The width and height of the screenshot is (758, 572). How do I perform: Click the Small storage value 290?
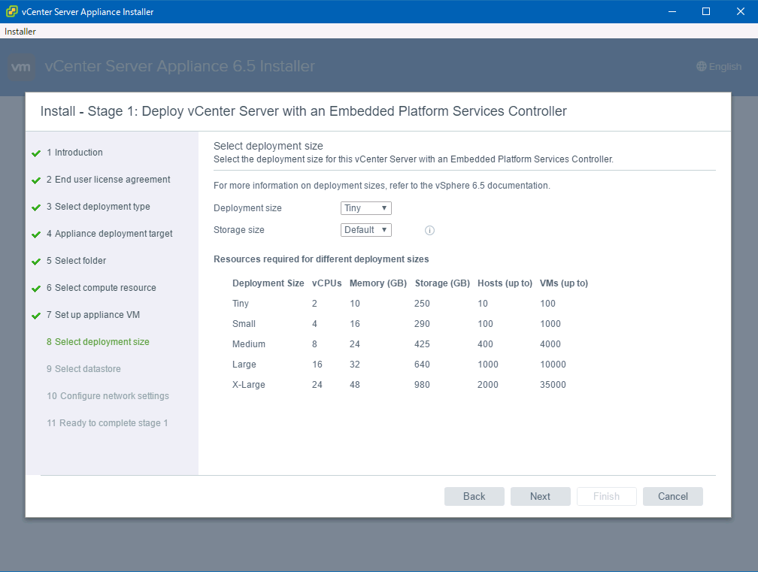[422, 324]
